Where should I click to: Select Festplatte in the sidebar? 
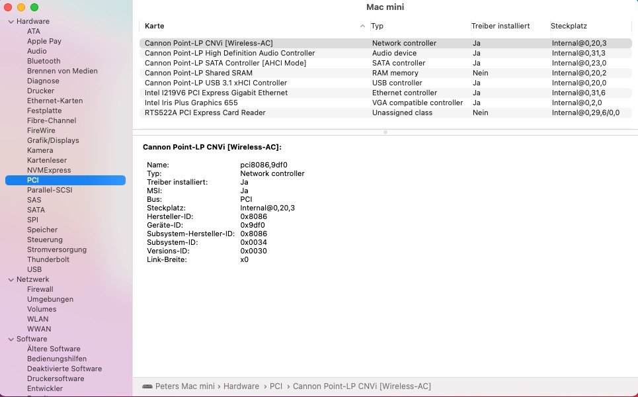tap(44, 110)
